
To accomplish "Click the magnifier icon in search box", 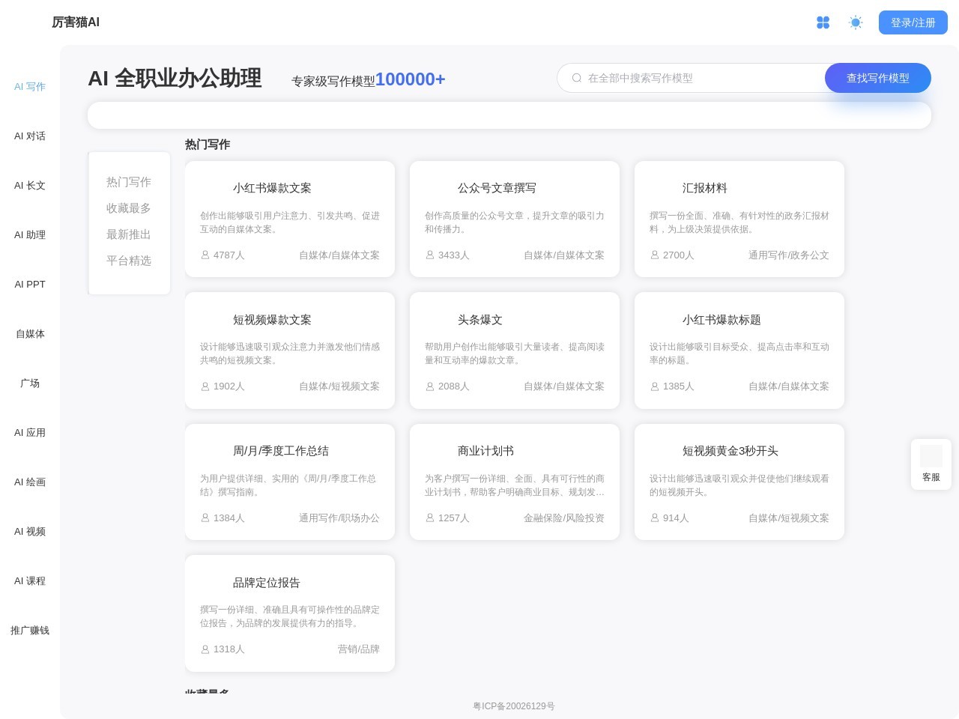I will 577,78.
